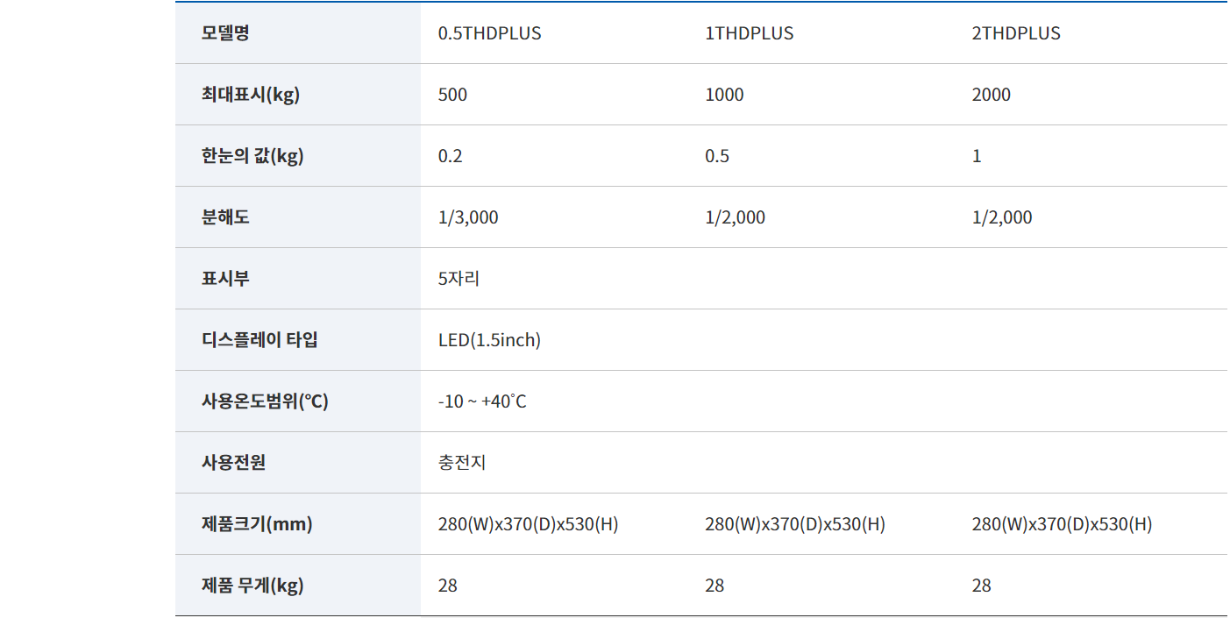Viewport: 1230px width, 618px height.
Task: Click the 사용온도범위(℃) row header
Action: [x=265, y=401]
